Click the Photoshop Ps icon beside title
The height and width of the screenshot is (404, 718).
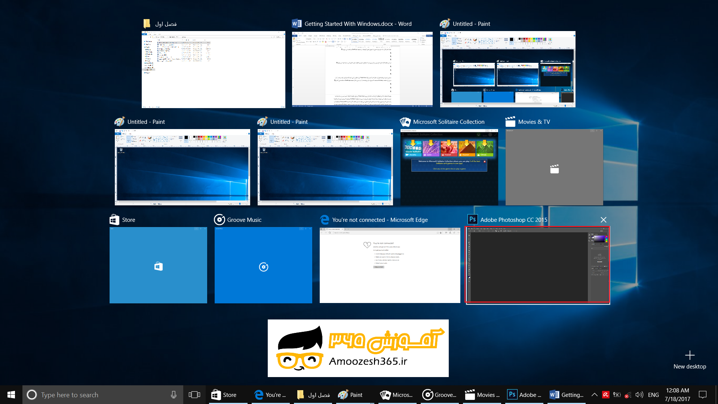[472, 220]
